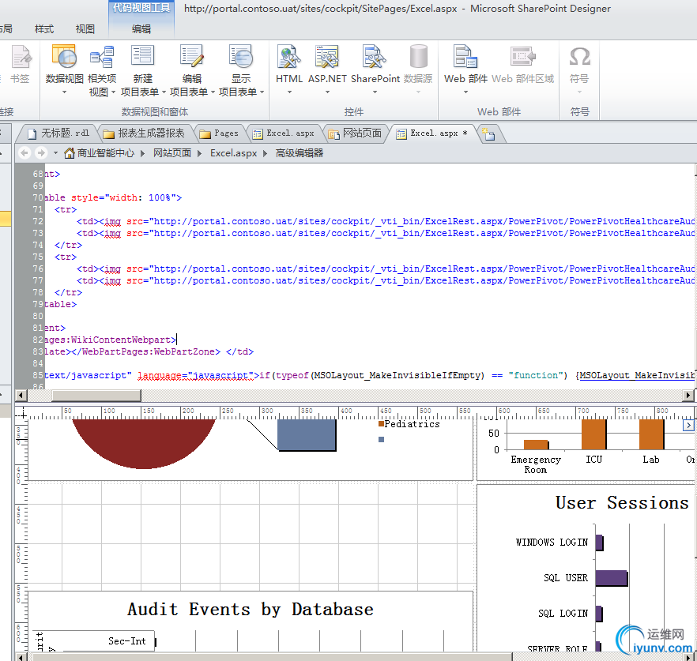The image size is (697, 661).
Task: Click the 编辑项目表单 edit item form icon
Action: click(191, 57)
